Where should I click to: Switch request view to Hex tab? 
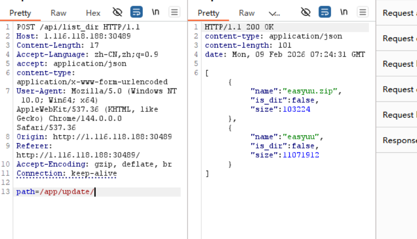93,13
